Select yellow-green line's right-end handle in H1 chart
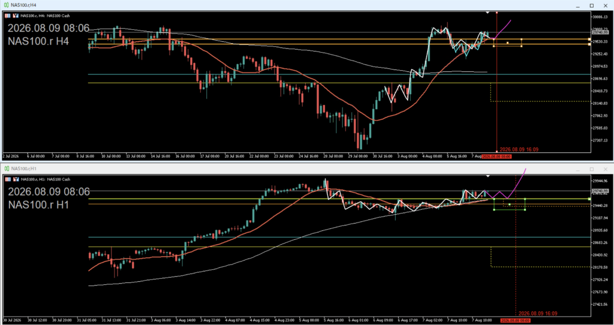The image size is (614, 325). tap(589, 199)
